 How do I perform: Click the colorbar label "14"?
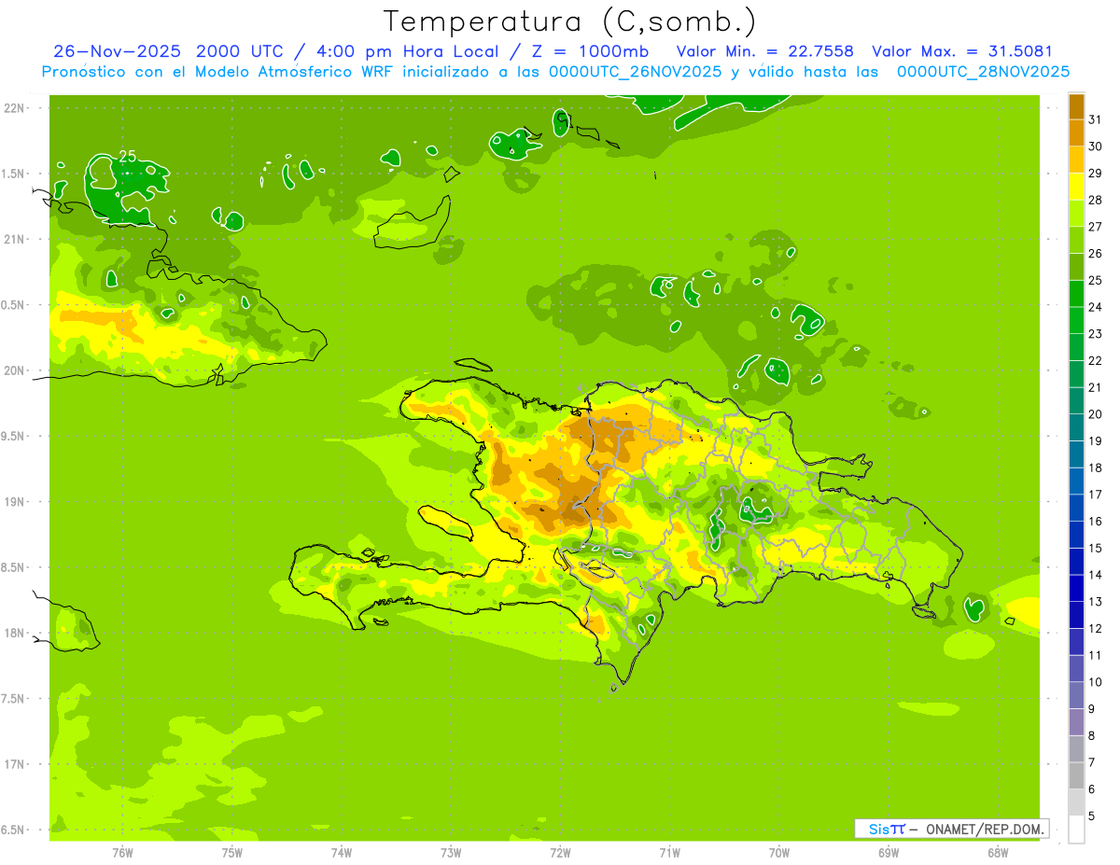coord(1096,575)
